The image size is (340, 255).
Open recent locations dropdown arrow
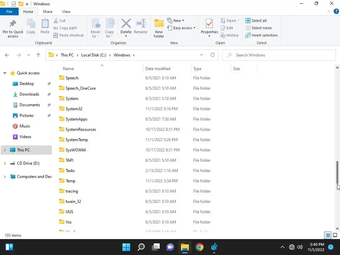pyautogui.click(x=29, y=55)
